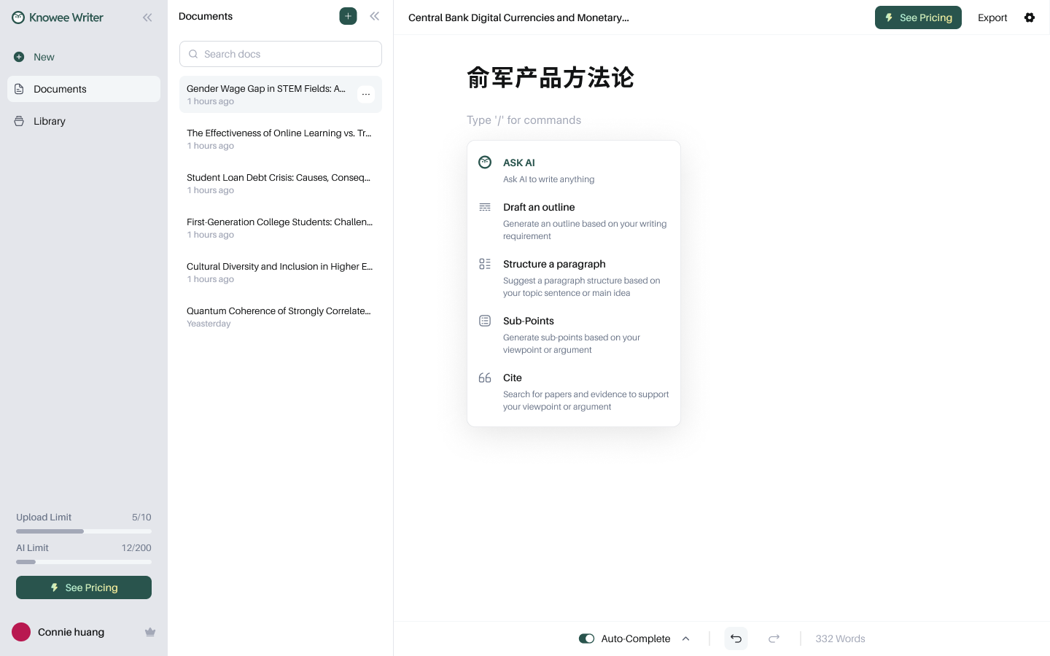Click the red user avatar
Screen dimensions: 1050x656
[21, 632]
